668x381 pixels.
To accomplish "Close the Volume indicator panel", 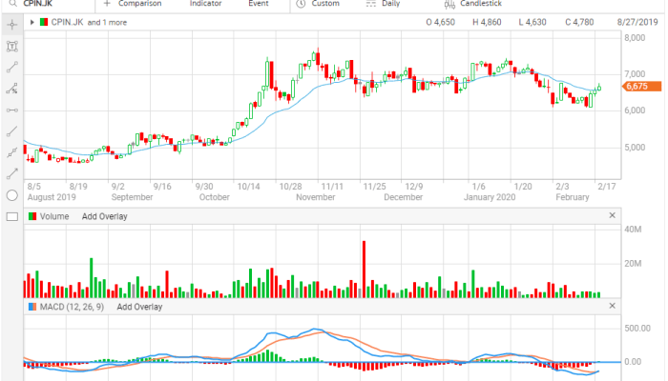I will pyautogui.click(x=612, y=216).
